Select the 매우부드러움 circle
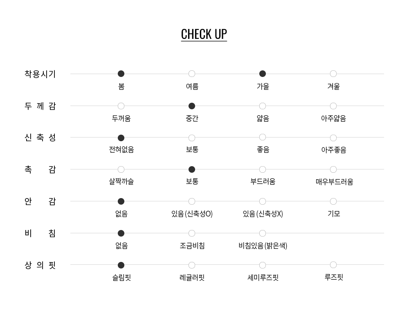This screenshot has height=318, width=409. (333, 169)
